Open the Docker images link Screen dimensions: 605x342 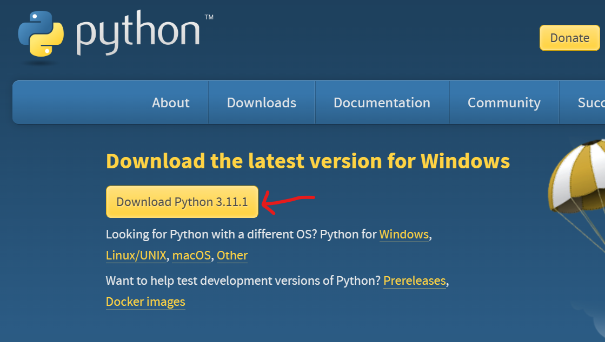point(145,302)
